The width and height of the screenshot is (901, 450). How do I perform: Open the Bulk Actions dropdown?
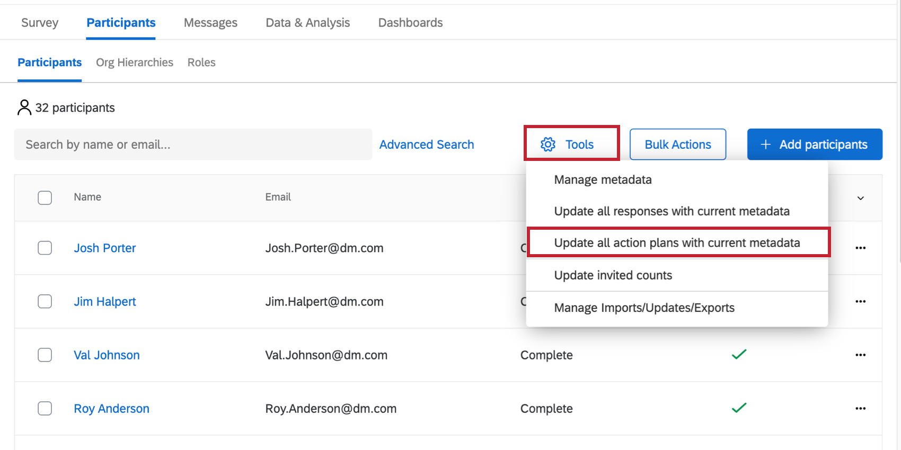[x=677, y=145]
